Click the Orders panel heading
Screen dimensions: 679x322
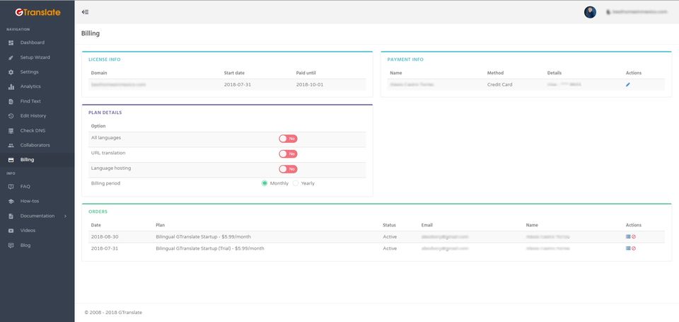point(98,212)
